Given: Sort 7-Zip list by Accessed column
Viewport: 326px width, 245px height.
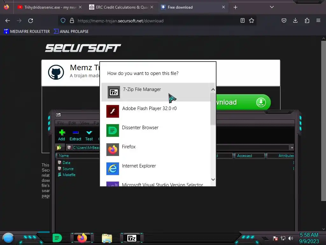Looking at the screenshot, I should click(x=249, y=156).
